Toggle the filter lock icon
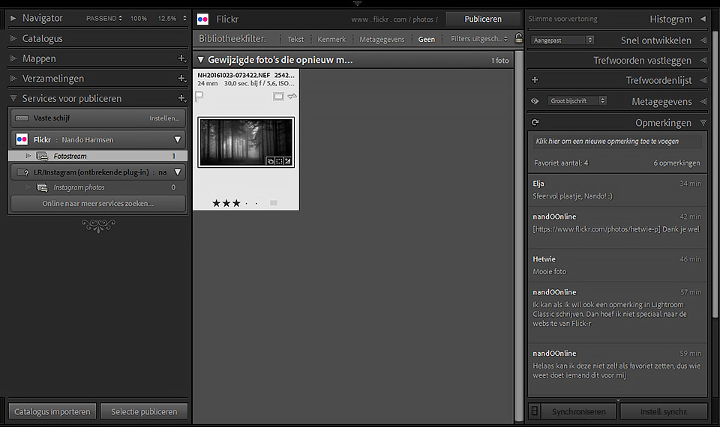720x427 pixels. 518,38
